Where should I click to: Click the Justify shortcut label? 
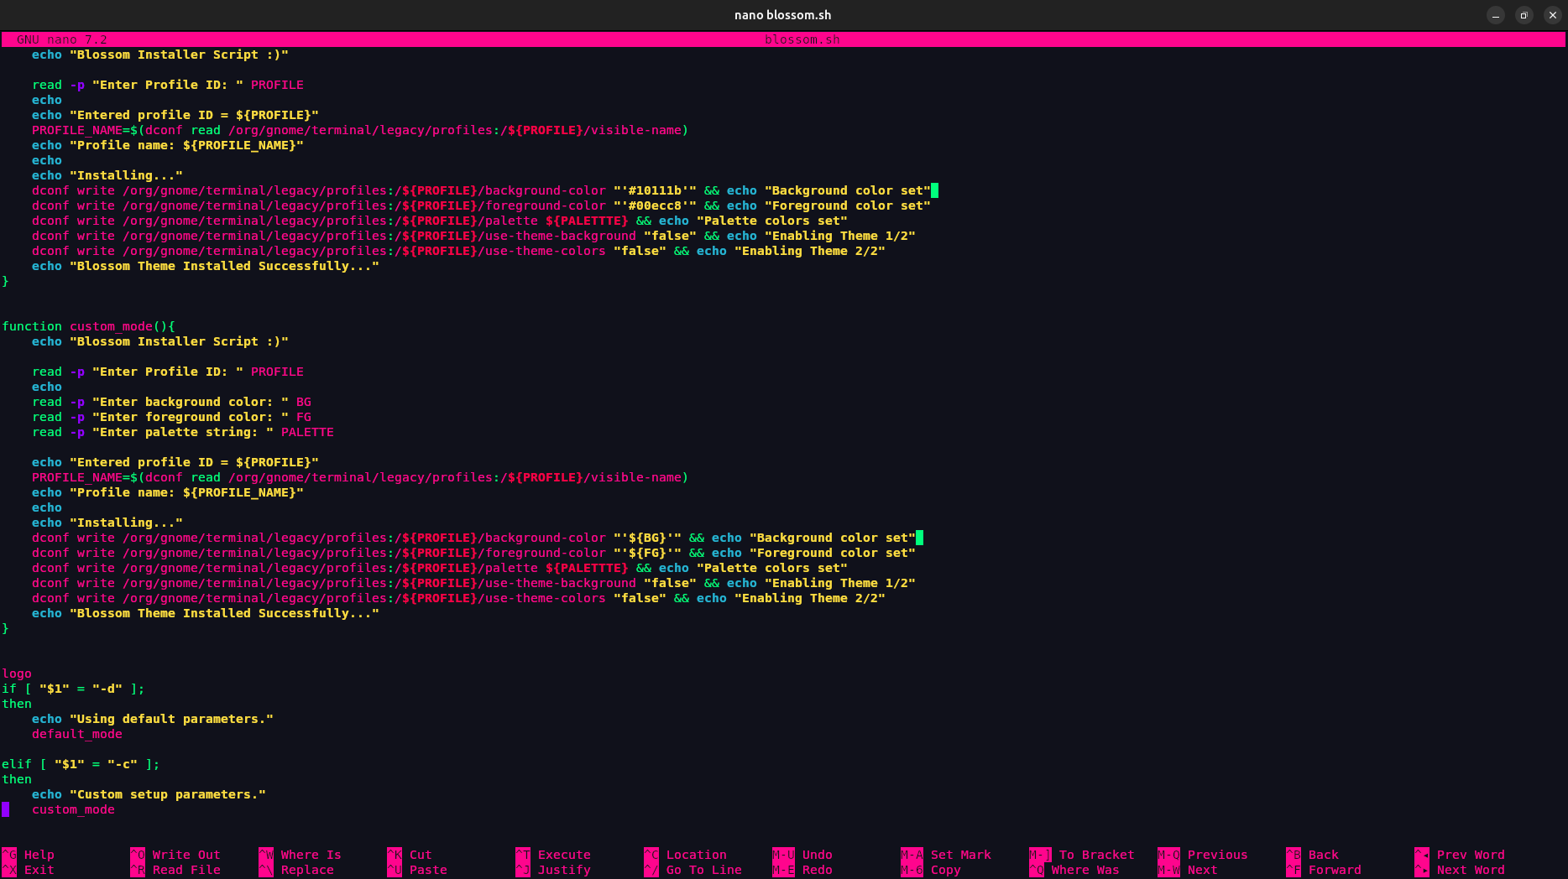pos(564,870)
